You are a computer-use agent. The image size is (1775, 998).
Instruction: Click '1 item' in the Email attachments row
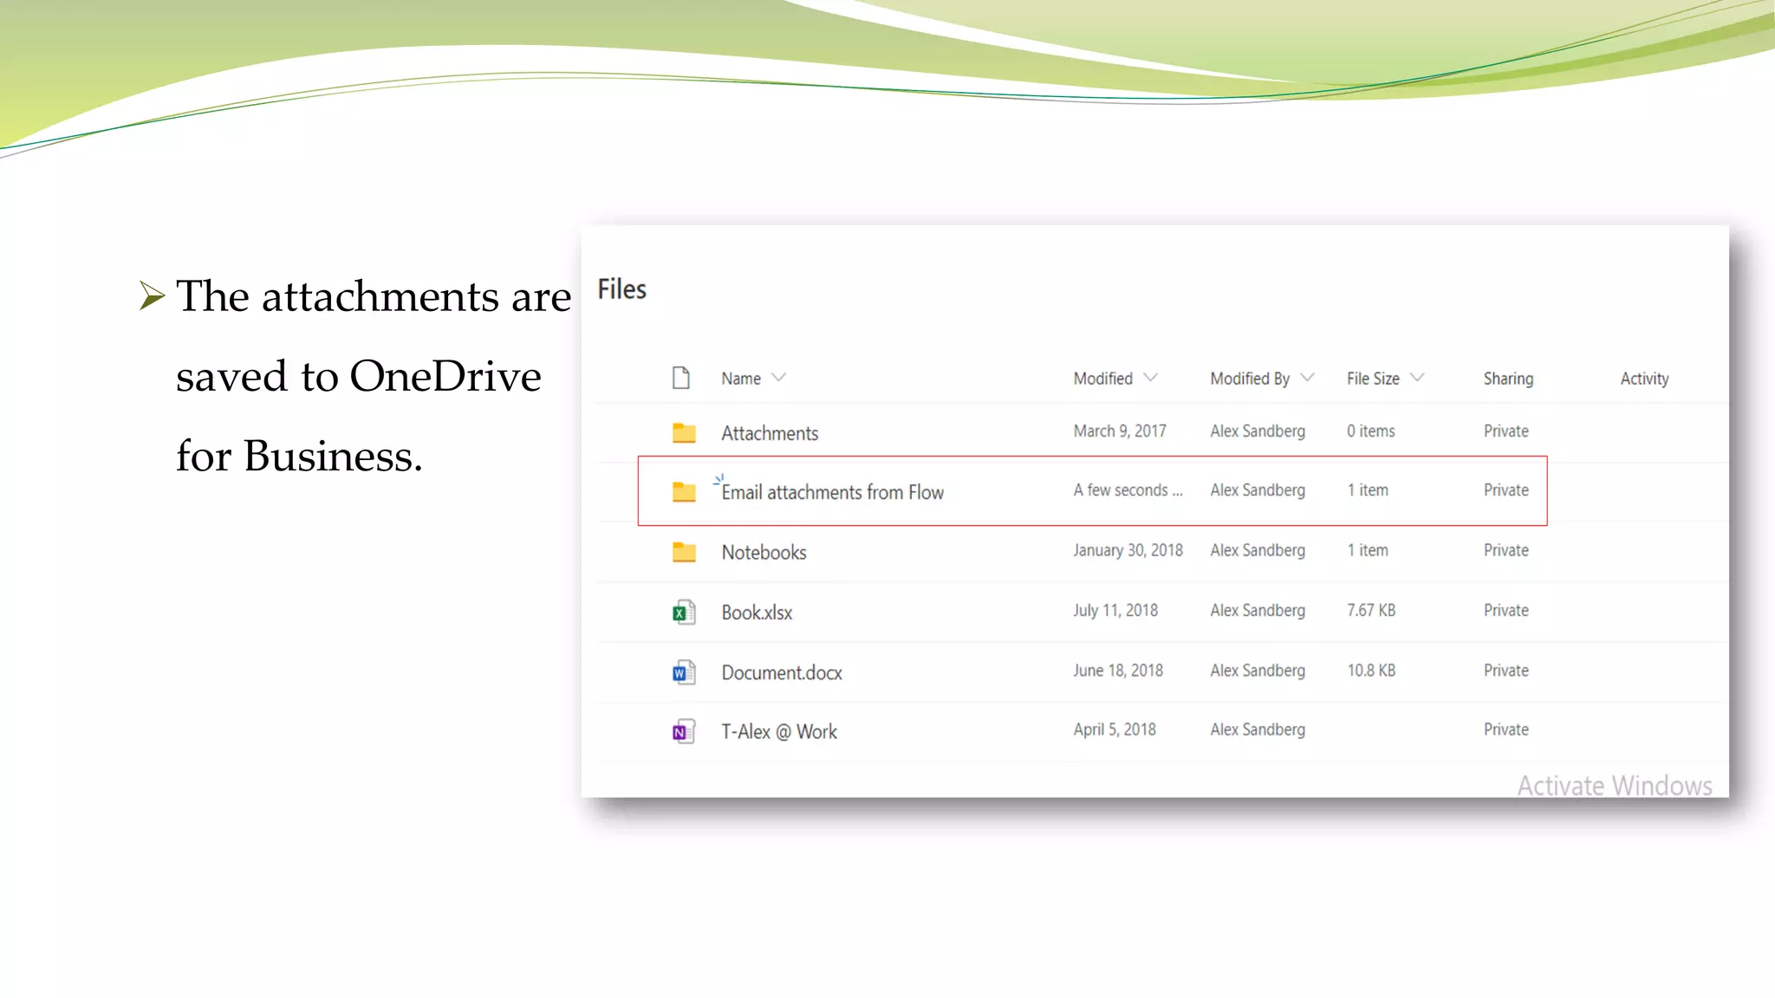pyautogui.click(x=1367, y=490)
